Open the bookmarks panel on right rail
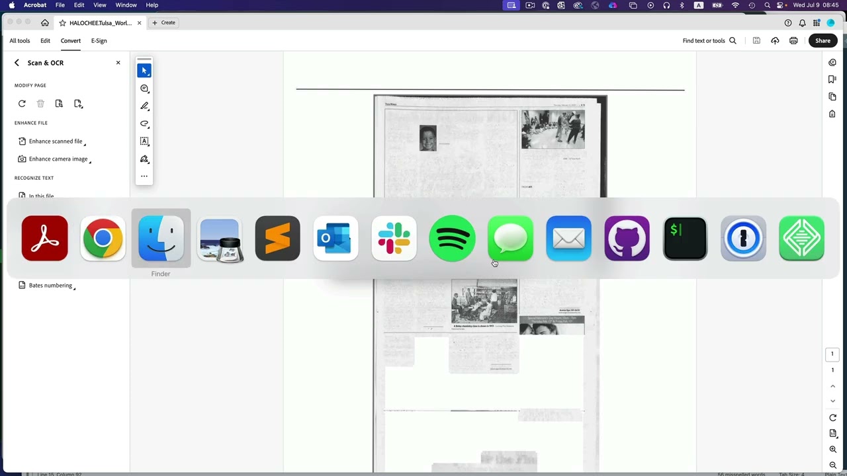 832,79
